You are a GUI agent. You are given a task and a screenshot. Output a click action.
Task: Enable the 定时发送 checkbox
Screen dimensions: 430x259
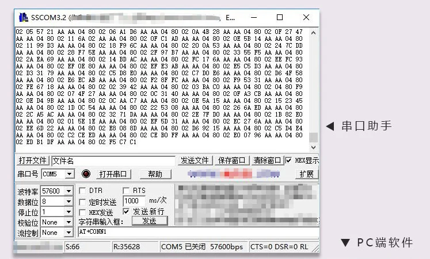click(82, 202)
